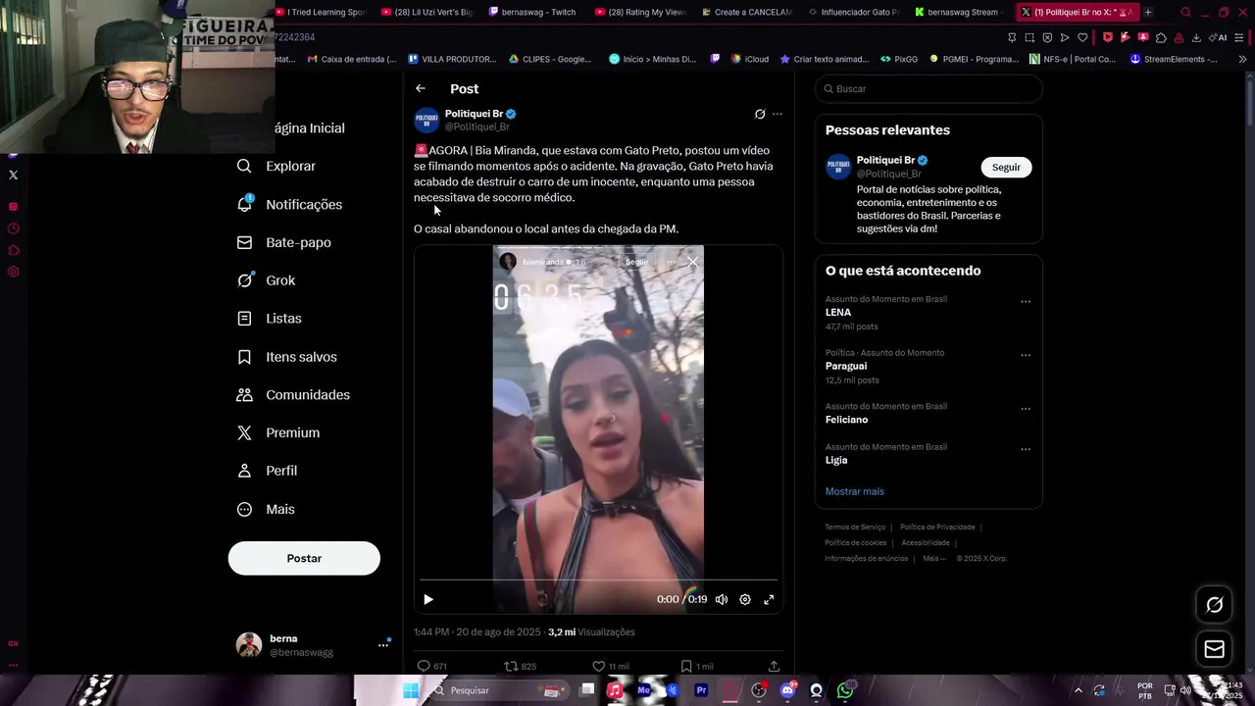Screen dimensions: 1255x706
Task: Open account menu dots beside berna
Action: coord(383,644)
